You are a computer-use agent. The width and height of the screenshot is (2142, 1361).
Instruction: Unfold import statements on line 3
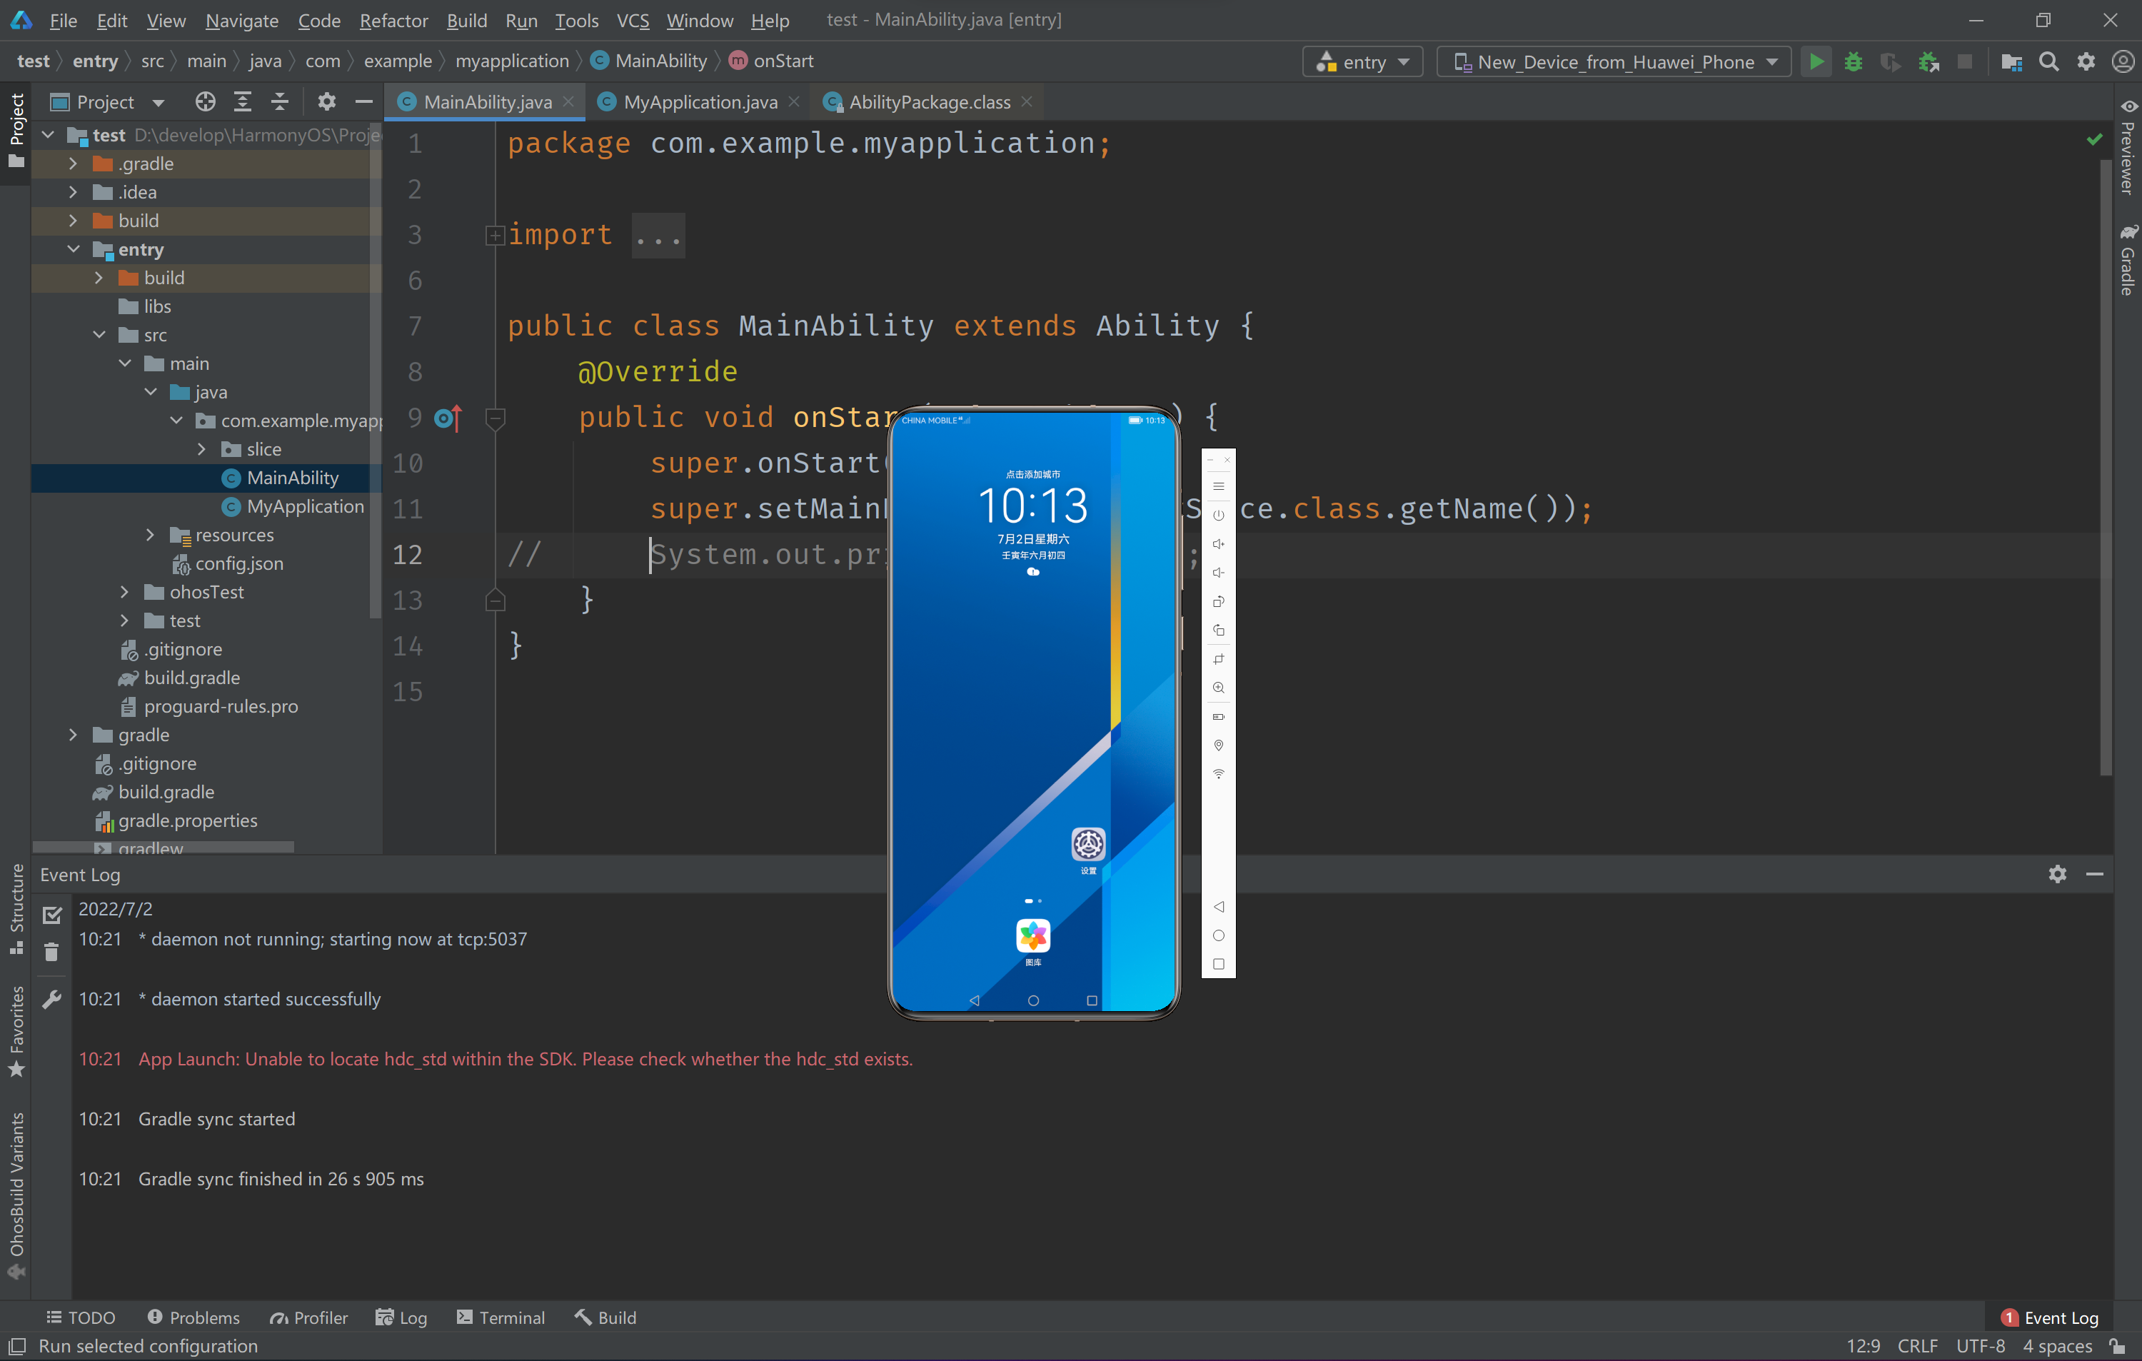tap(495, 235)
